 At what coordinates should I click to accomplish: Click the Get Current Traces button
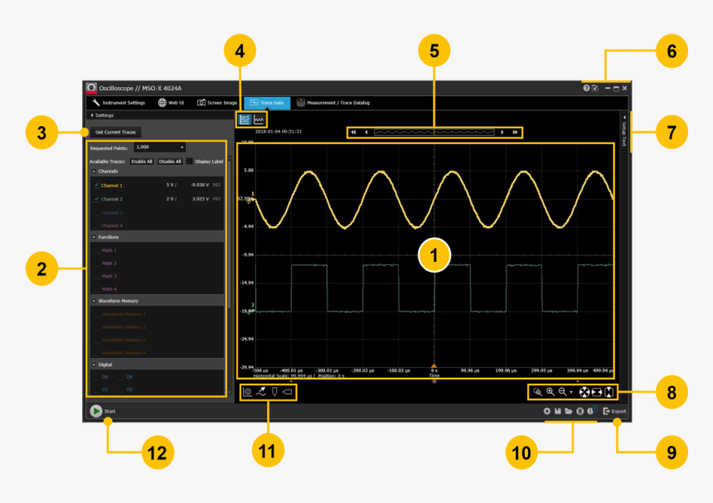pos(115,132)
